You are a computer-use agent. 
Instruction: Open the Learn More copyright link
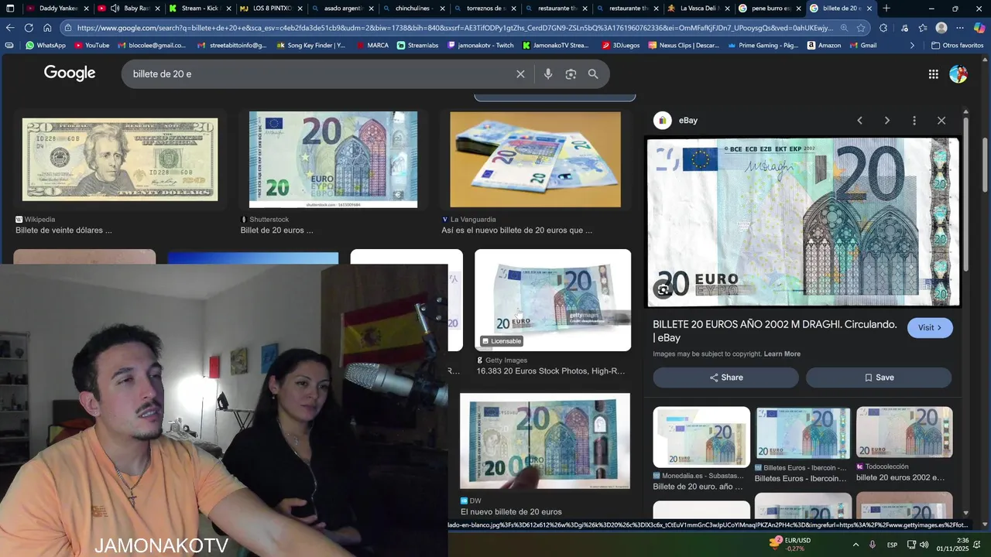pos(782,354)
